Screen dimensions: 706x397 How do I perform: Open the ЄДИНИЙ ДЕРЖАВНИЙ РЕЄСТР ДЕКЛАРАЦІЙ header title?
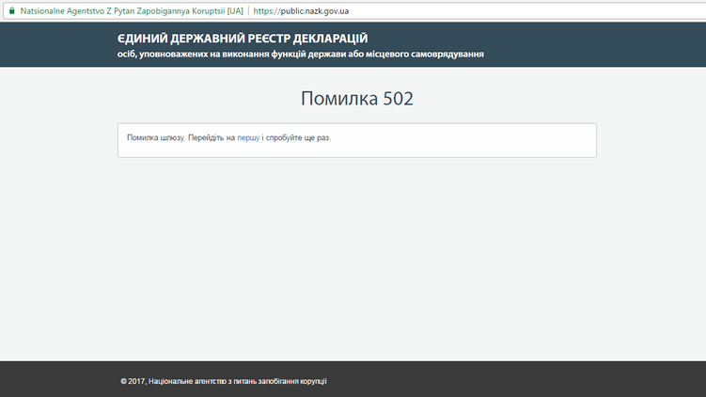(x=242, y=39)
